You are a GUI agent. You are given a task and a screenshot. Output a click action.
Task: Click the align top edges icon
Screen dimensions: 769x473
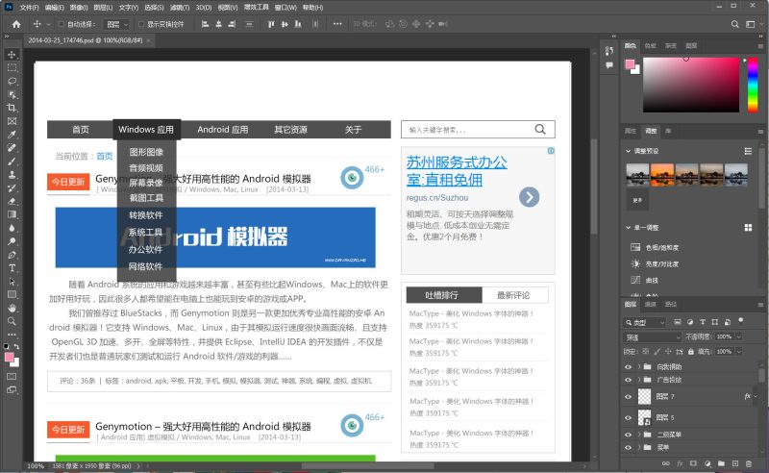tap(271, 24)
